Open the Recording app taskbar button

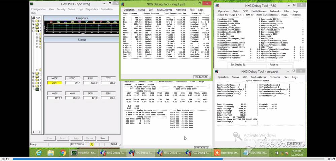point(227,153)
